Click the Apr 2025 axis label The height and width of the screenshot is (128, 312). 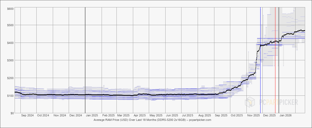140,115
